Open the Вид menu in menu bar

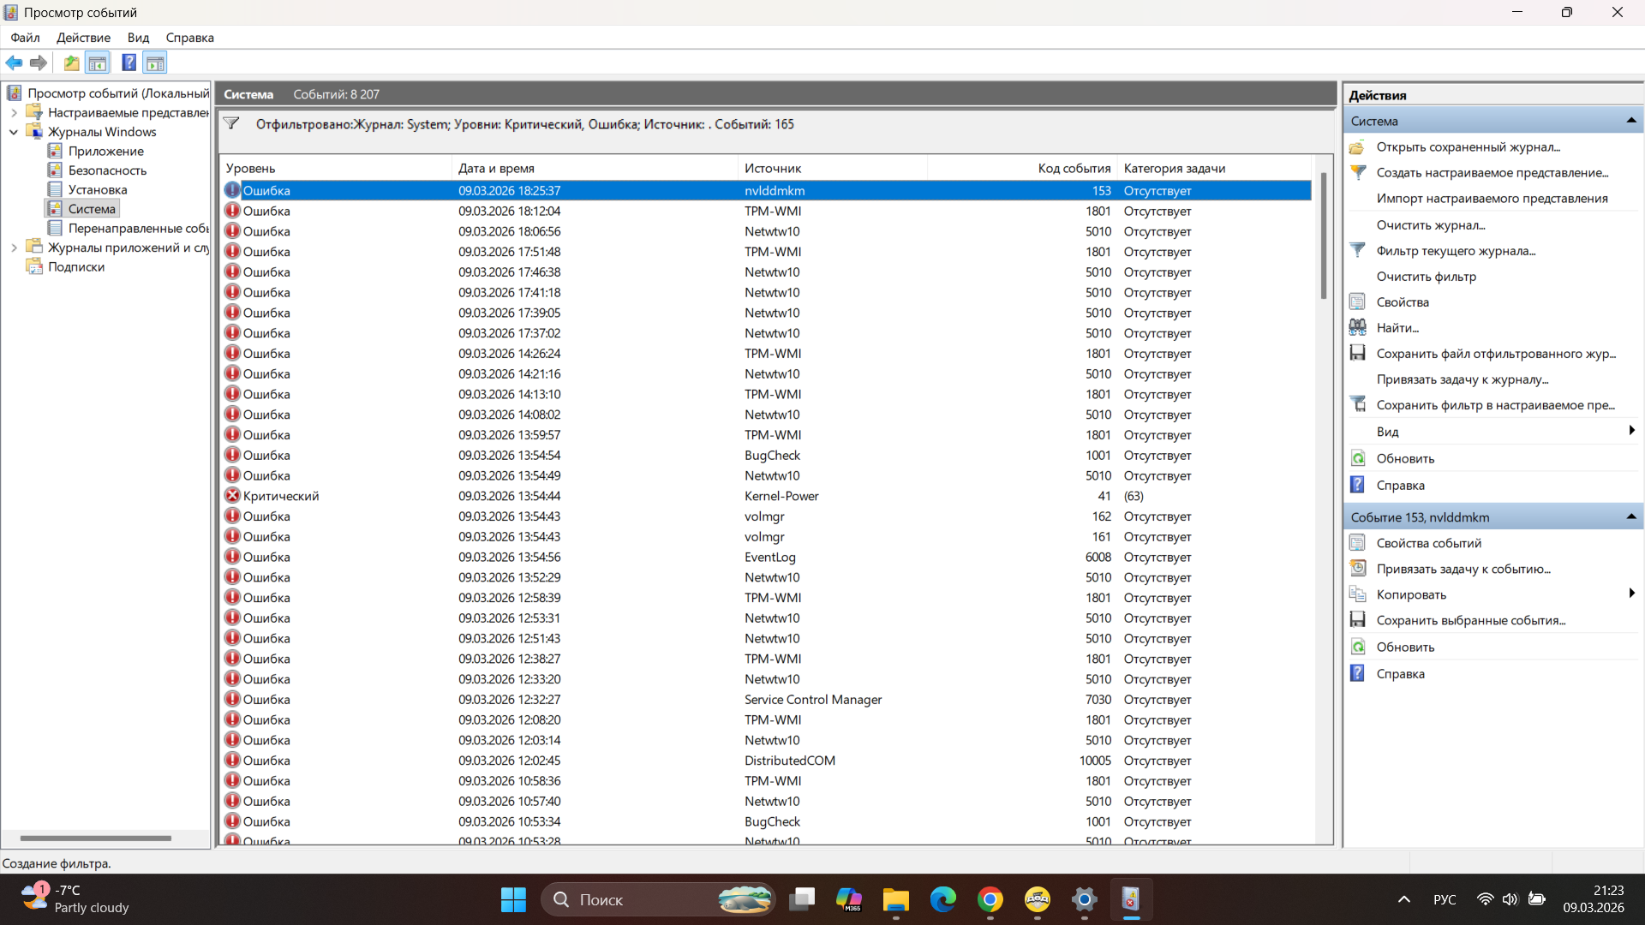[138, 38]
